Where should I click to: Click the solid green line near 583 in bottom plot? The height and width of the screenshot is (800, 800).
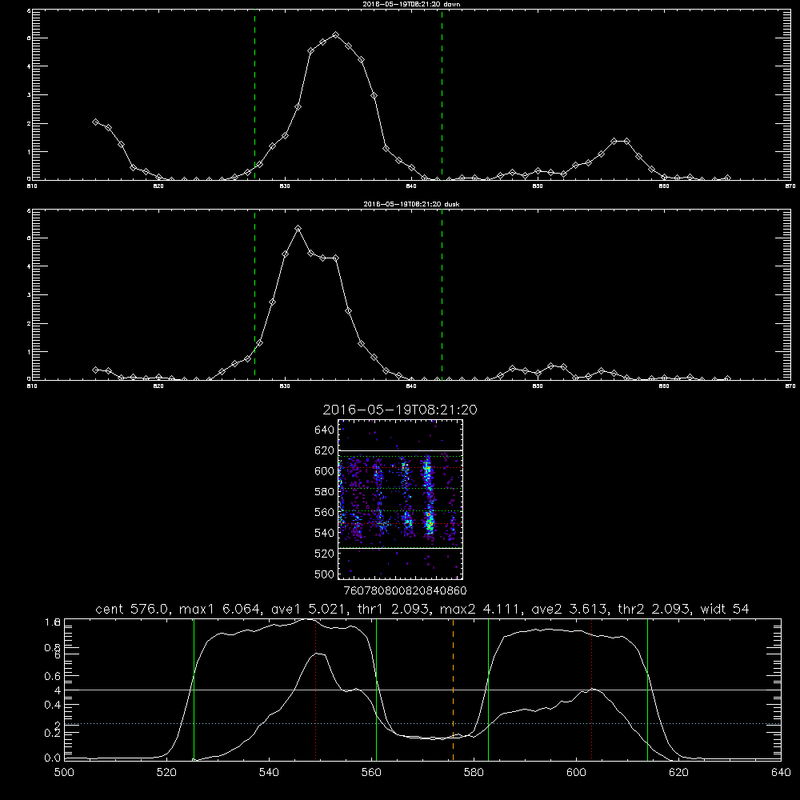488,690
